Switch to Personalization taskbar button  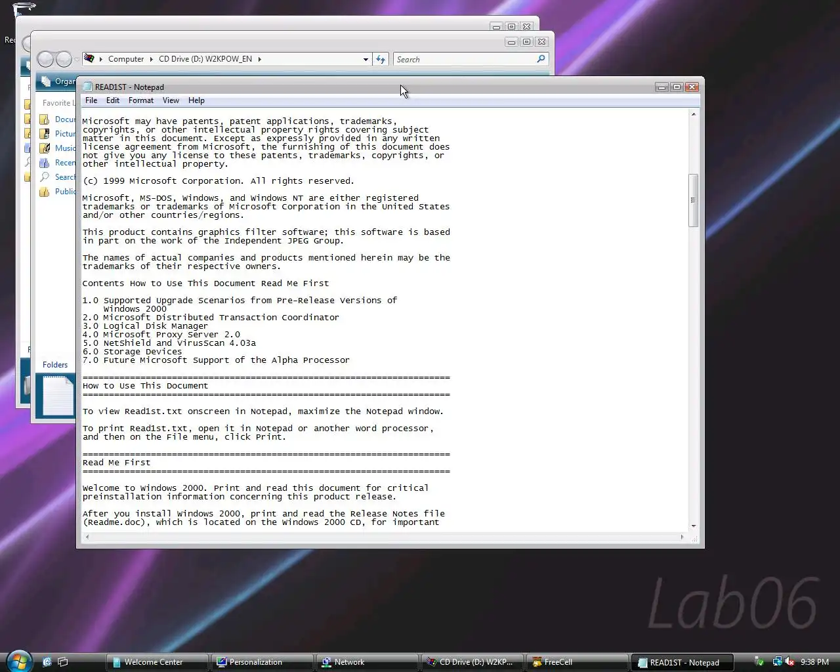click(262, 662)
